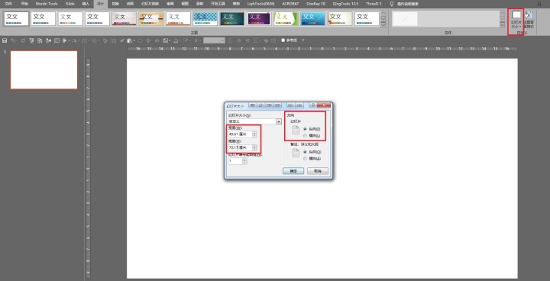This screenshot has width=550, height=281.
Task: Click the height field showing 70.17
Action: coord(240,147)
